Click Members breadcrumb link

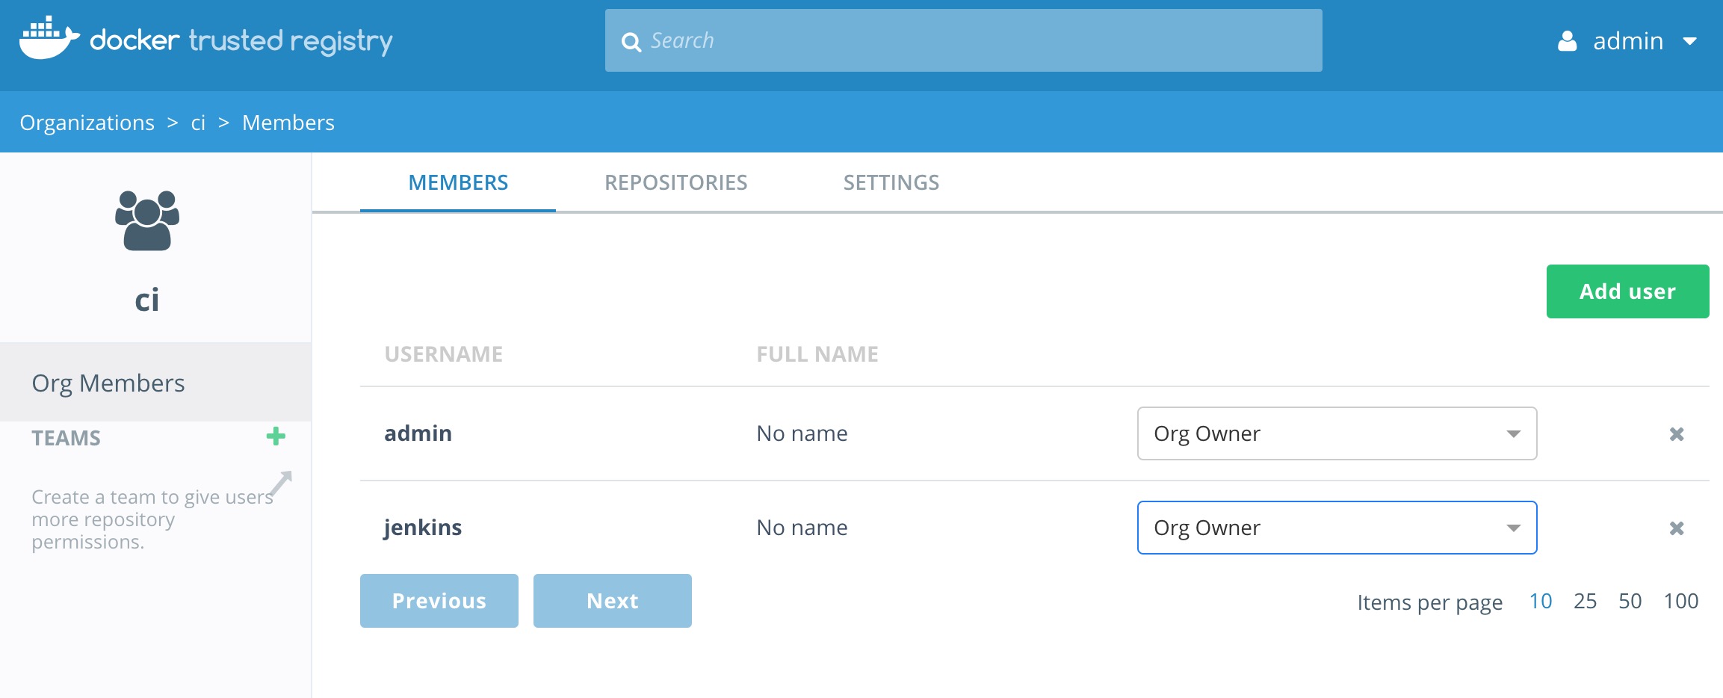click(288, 123)
